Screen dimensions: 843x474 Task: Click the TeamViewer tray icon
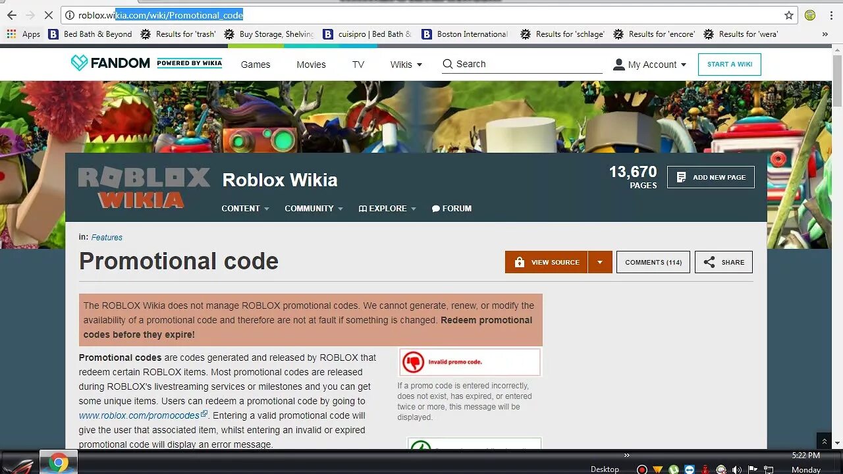[x=690, y=469]
